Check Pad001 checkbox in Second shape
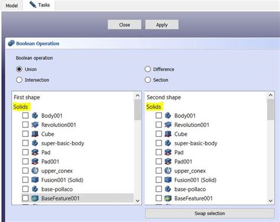The width and height of the screenshot is (280, 222). (x=159, y=161)
